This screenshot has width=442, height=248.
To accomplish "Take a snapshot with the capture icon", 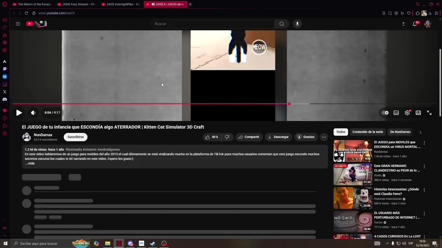I will tap(390, 13).
